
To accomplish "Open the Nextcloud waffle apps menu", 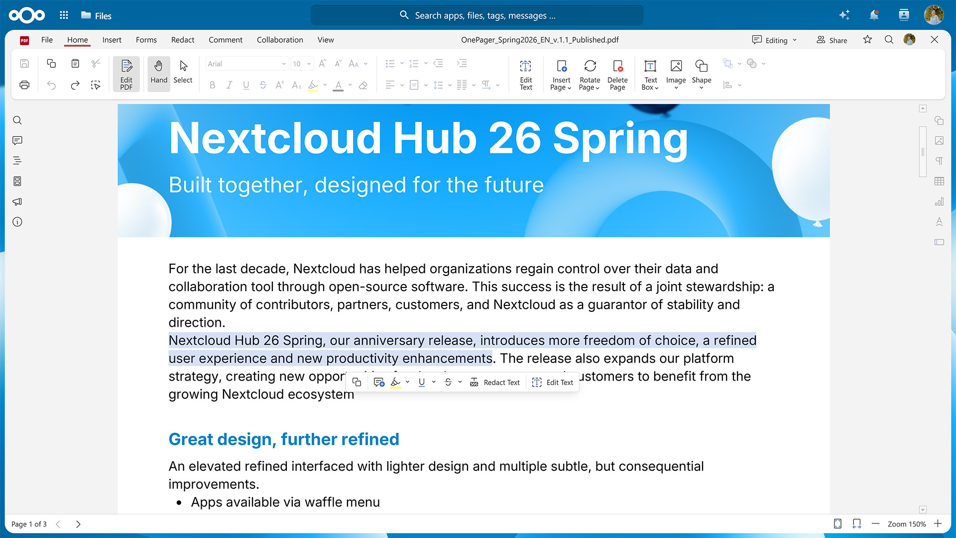I will tap(64, 15).
